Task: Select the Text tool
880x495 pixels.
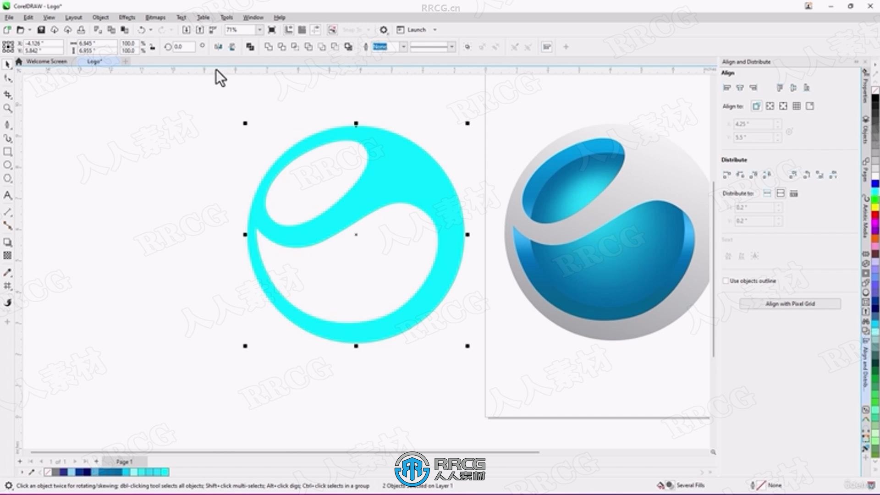Action: tap(7, 195)
